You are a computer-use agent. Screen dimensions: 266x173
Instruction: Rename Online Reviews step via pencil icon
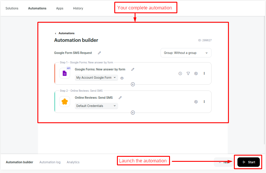[x=120, y=98]
